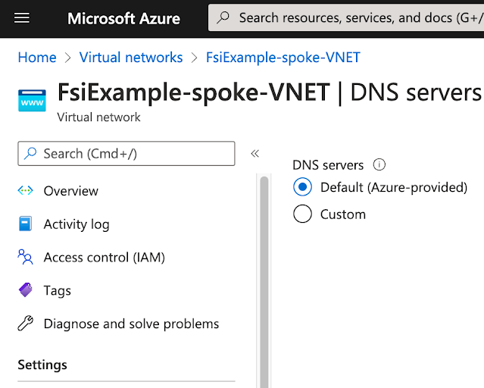Image resolution: width=484 pixels, height=388 pixels.
Task: Open Access control (IAM) menu item
Action: 104,258
